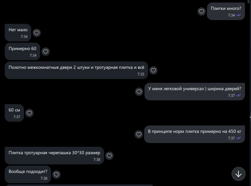251x186 pixels.
Task: Click the "Примерно 60" message bubble
Action: [x=22, y=52]
